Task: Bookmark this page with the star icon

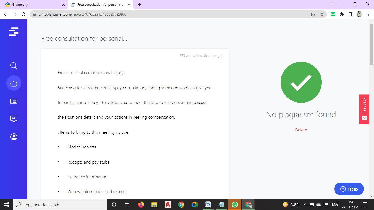Action: coord(322,14)
